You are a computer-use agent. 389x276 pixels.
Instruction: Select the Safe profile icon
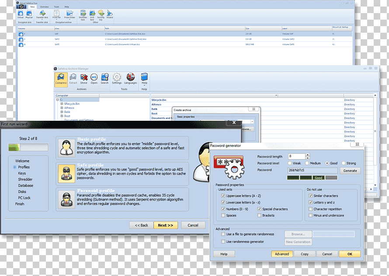[x=66, y=174]
